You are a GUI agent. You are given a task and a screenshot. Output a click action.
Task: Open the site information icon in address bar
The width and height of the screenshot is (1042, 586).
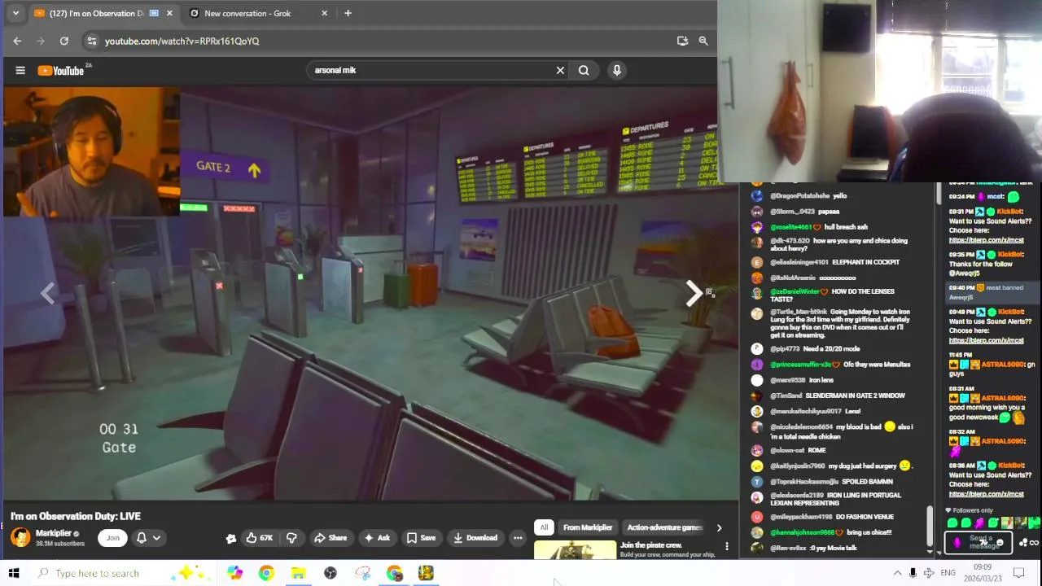pos(91,41)
